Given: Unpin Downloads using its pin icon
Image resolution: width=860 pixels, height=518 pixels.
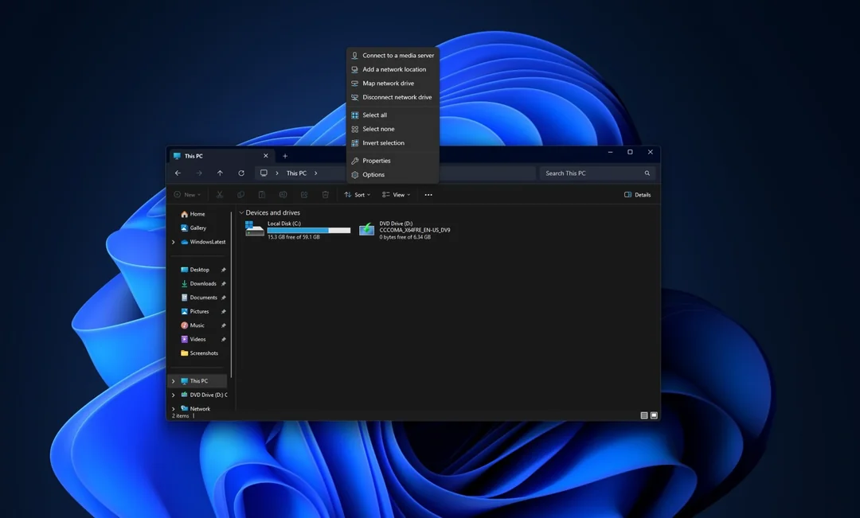Looking at the screenshot, I should 223,284.
